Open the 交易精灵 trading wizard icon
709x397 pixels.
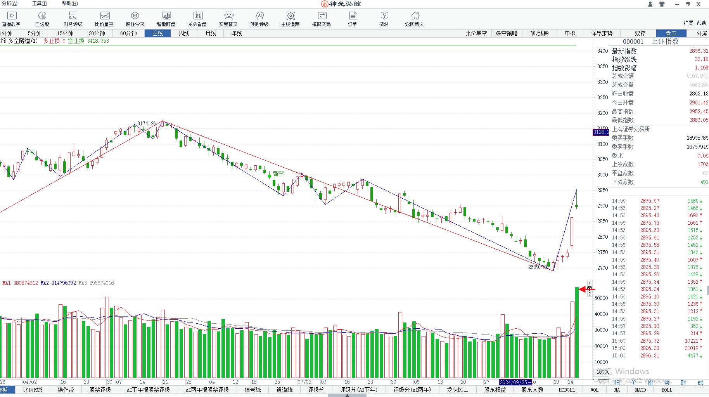pyautogui.click(x=228, y=19)
